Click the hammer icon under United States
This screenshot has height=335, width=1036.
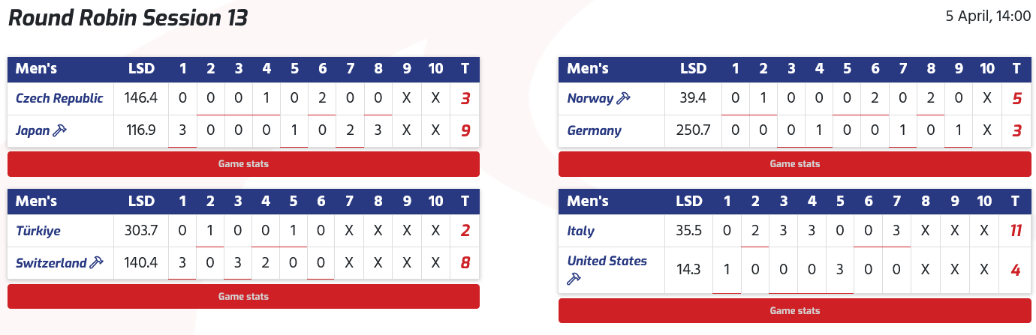coord(574,279)
